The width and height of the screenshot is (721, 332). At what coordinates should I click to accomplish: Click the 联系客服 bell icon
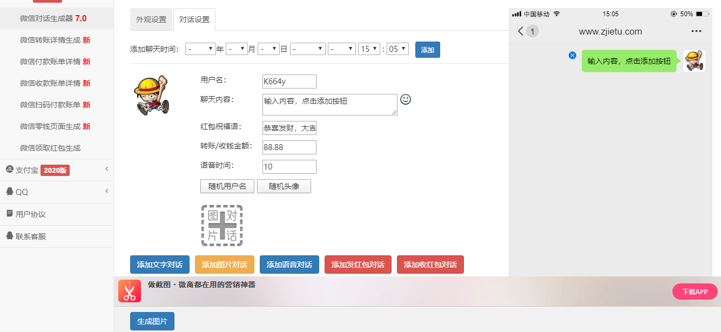[x=9, y=235]
